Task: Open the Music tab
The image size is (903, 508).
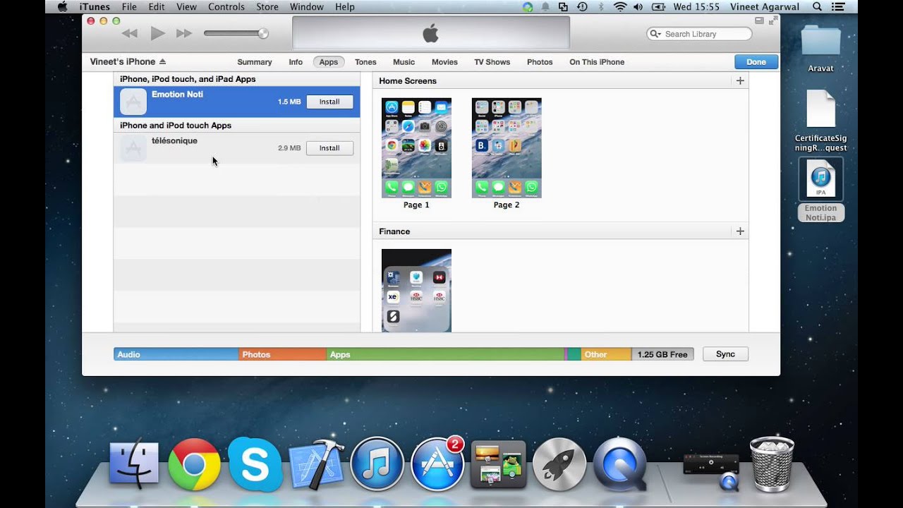Action: coord(404,62)
